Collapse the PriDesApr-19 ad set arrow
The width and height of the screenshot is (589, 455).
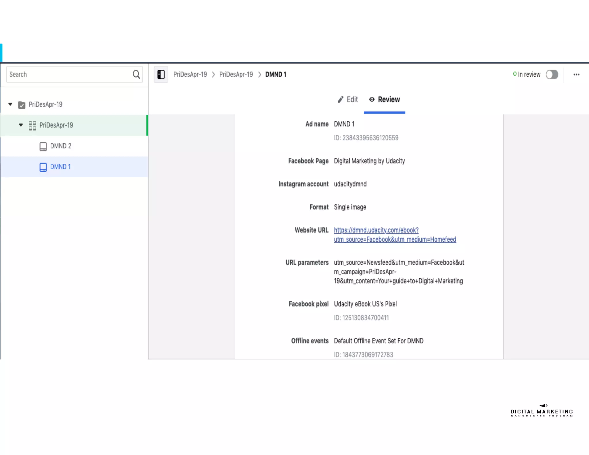21,125
